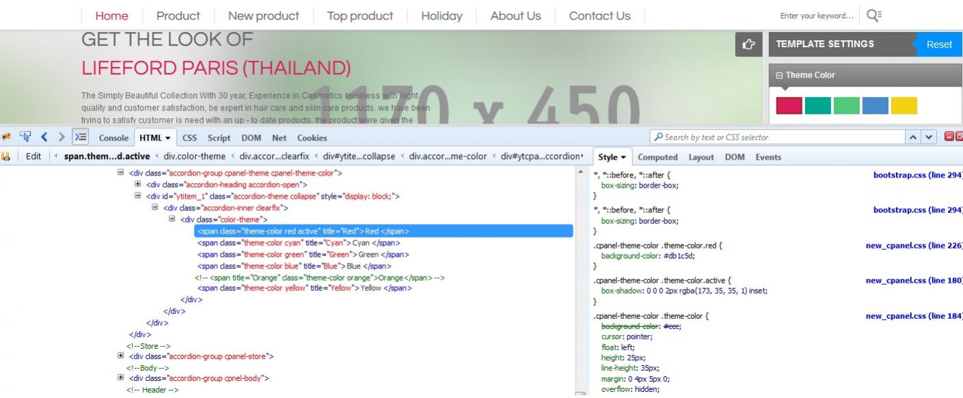Click the magnifier icon in Firebug search box
Screen dimensions: 963x398
click(x=658, y=137)
